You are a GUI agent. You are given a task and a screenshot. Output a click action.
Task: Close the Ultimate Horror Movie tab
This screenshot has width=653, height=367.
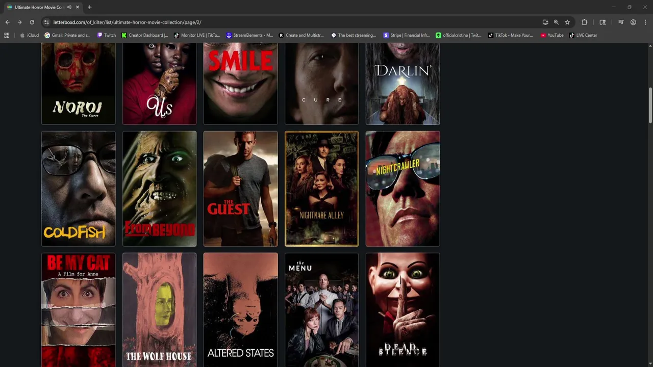77,7
